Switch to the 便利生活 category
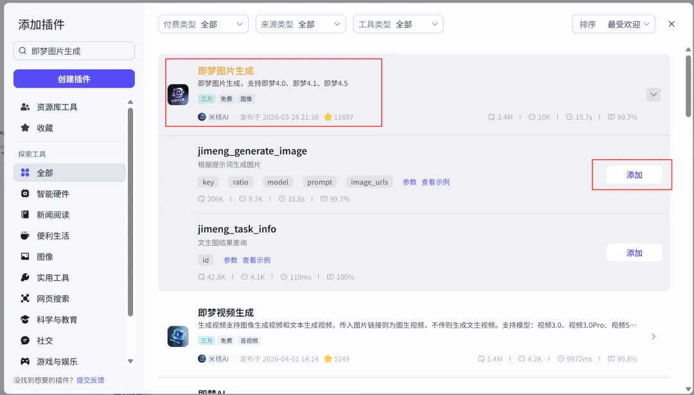The image size is (694, 395). tap(69, 235)
